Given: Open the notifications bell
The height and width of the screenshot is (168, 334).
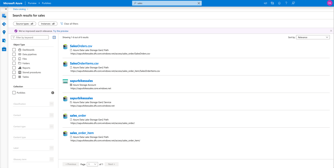Looking at the screenshot, I should (279, 3).
